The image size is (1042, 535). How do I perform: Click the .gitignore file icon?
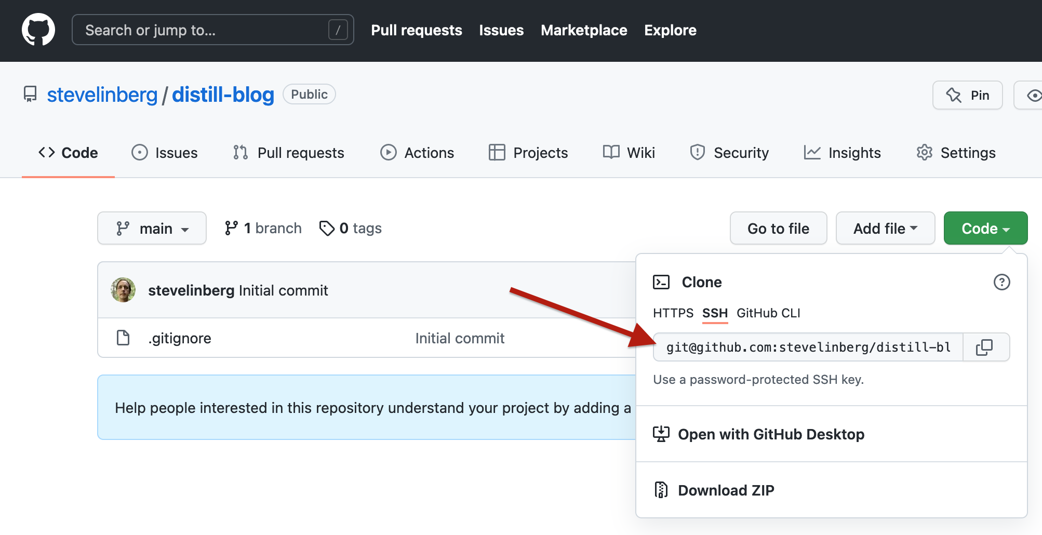point(123,338)
